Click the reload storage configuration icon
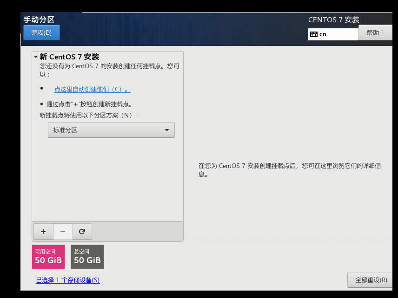The image size is (398, 298). 82,232
